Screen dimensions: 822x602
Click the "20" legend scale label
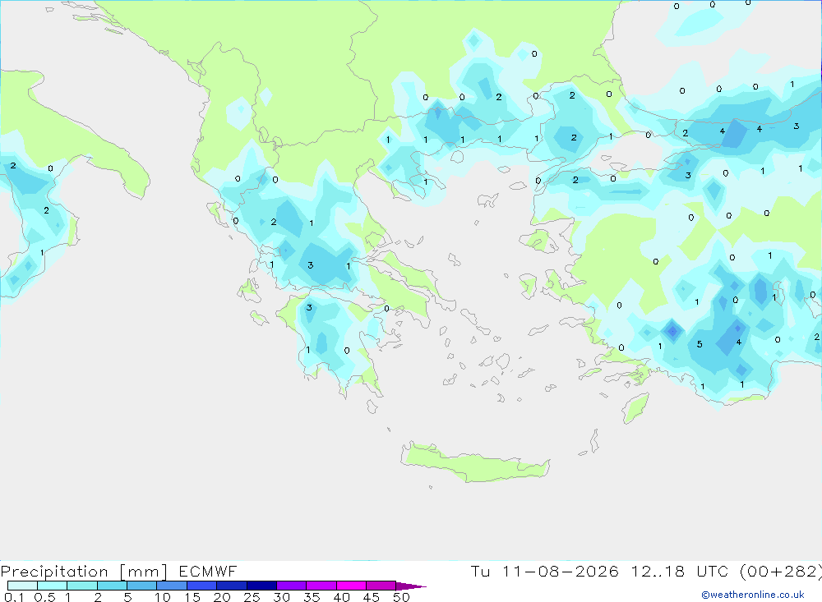(x=222, y=597)
